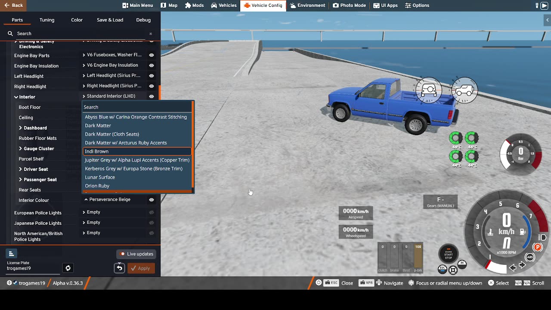Image resolution: width=551 pixels, height=310 pixels.
Task: Toggle visibility of Japanese Police Lights slot
Action: point(152,223)
